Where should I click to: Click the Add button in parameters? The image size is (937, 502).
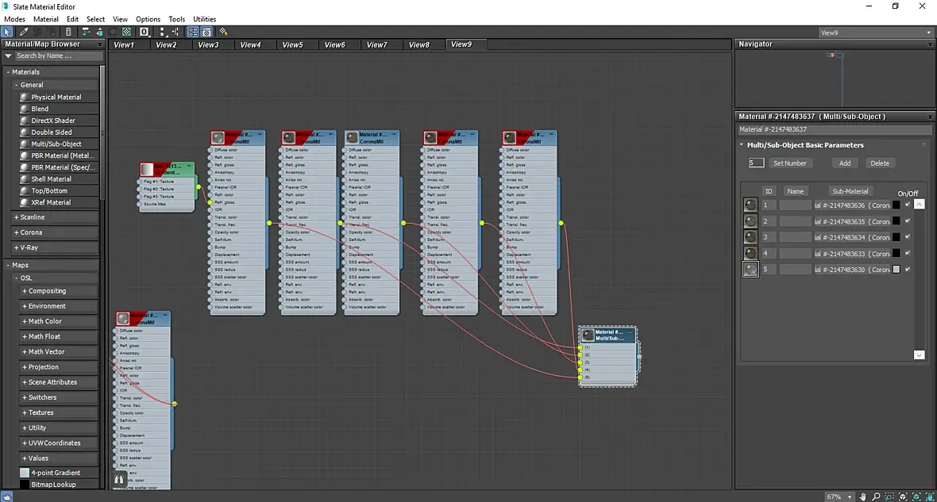pyautogui.click(x=844, y=163)
